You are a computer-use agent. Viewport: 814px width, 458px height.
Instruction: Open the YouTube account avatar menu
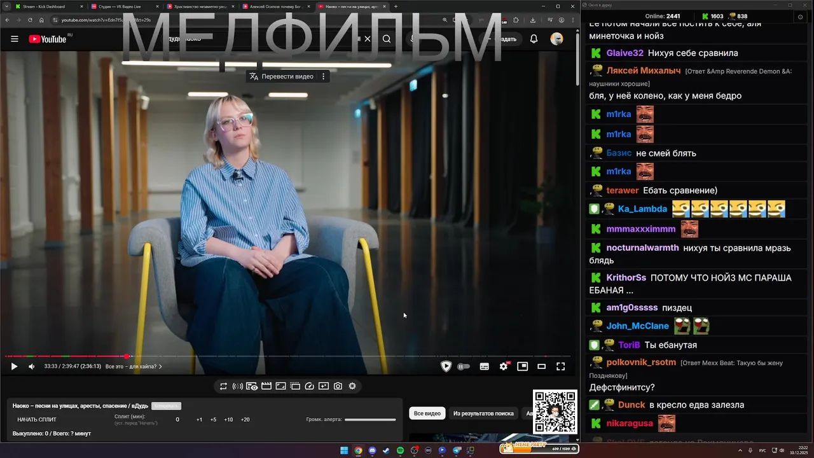pyautogui.click(x=556, y=39)
